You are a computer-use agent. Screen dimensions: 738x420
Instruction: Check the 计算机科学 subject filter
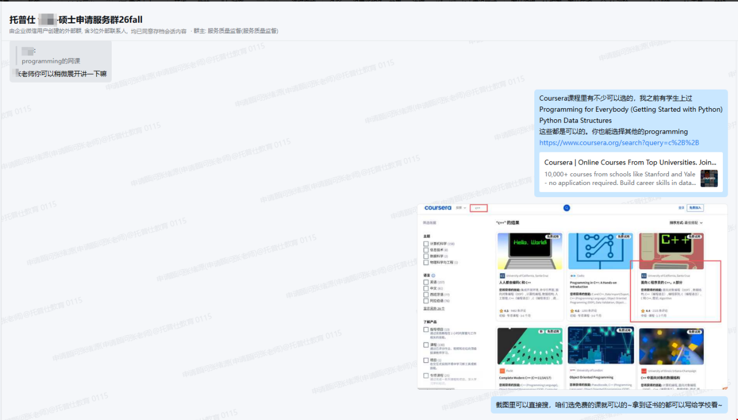pyautogui.click(x=426, y=244)
